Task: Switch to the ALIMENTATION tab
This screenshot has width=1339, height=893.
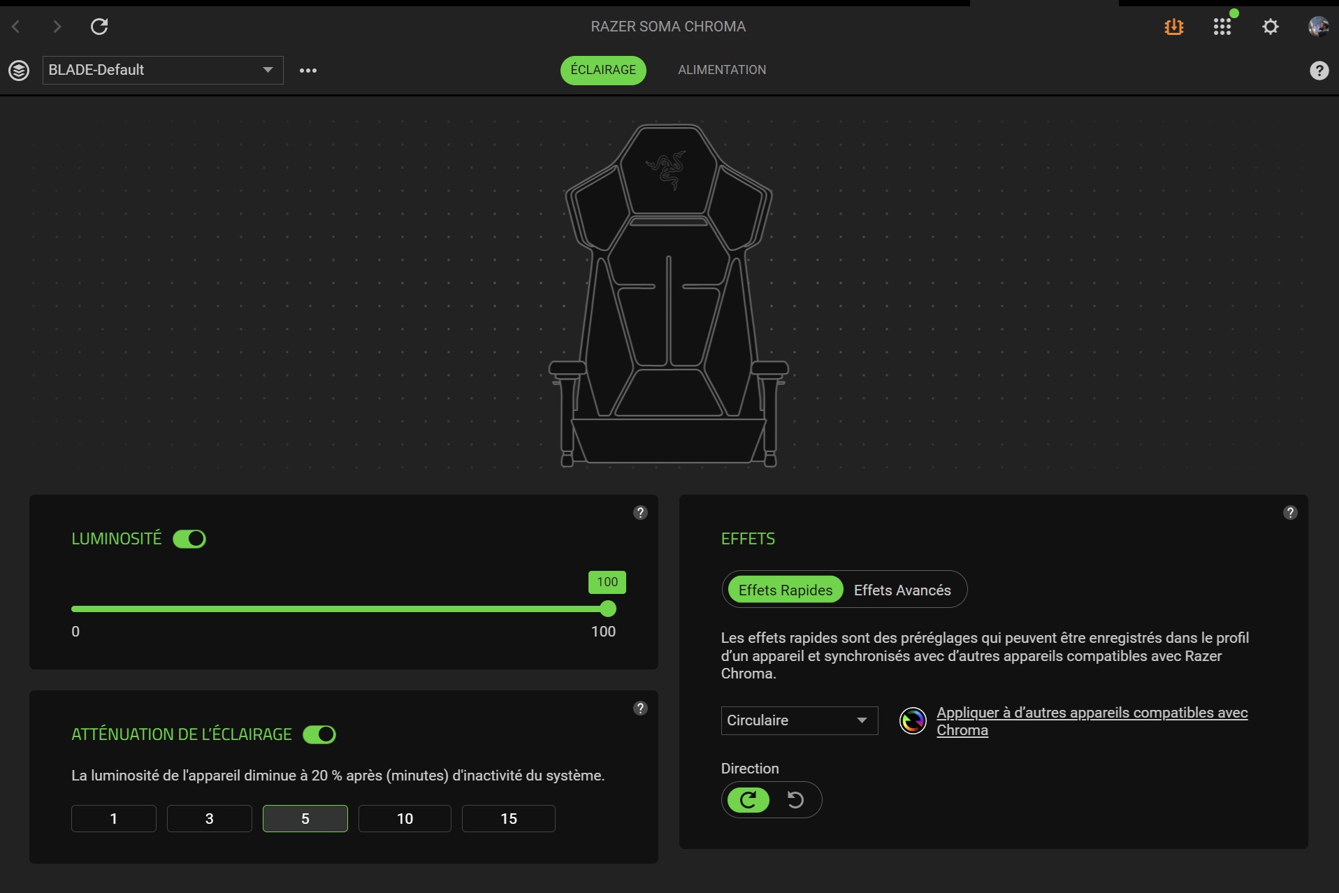Action: click(722, 70)
